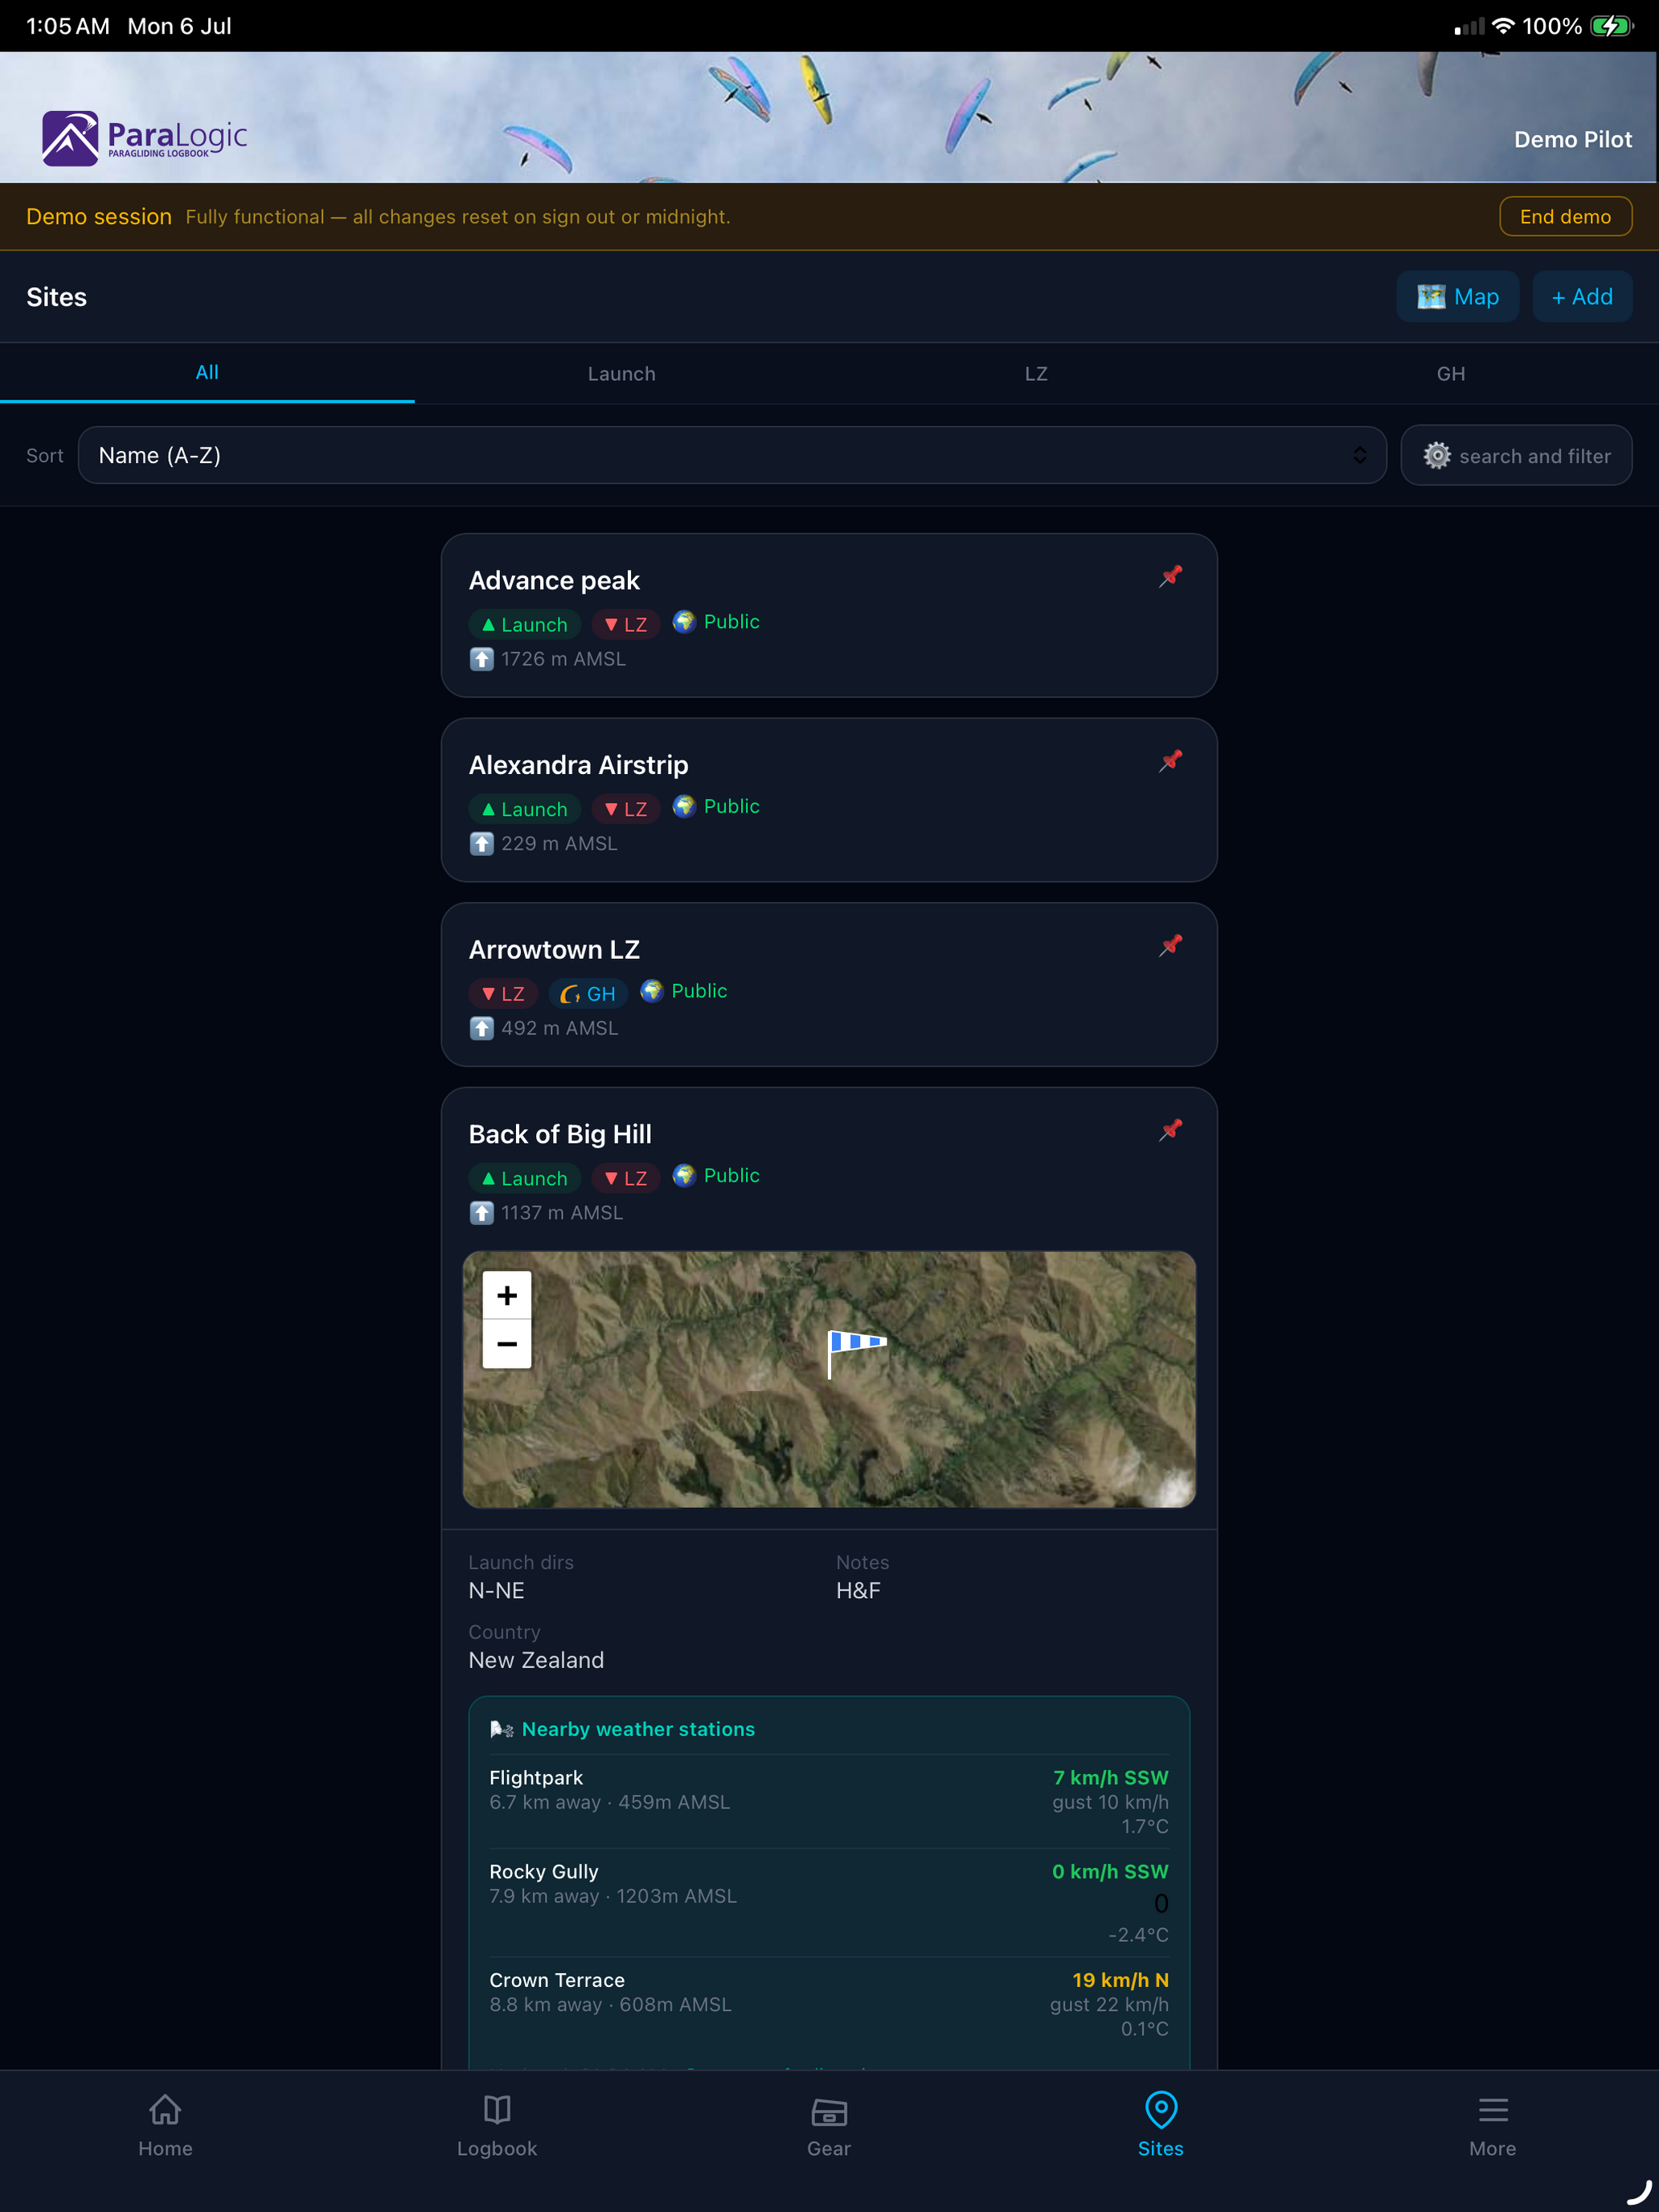Click the weather station icon beside Nearby weather stations
Image resolution: width=1659 pixels, height=2212 pixels.
coord(502,1730)
